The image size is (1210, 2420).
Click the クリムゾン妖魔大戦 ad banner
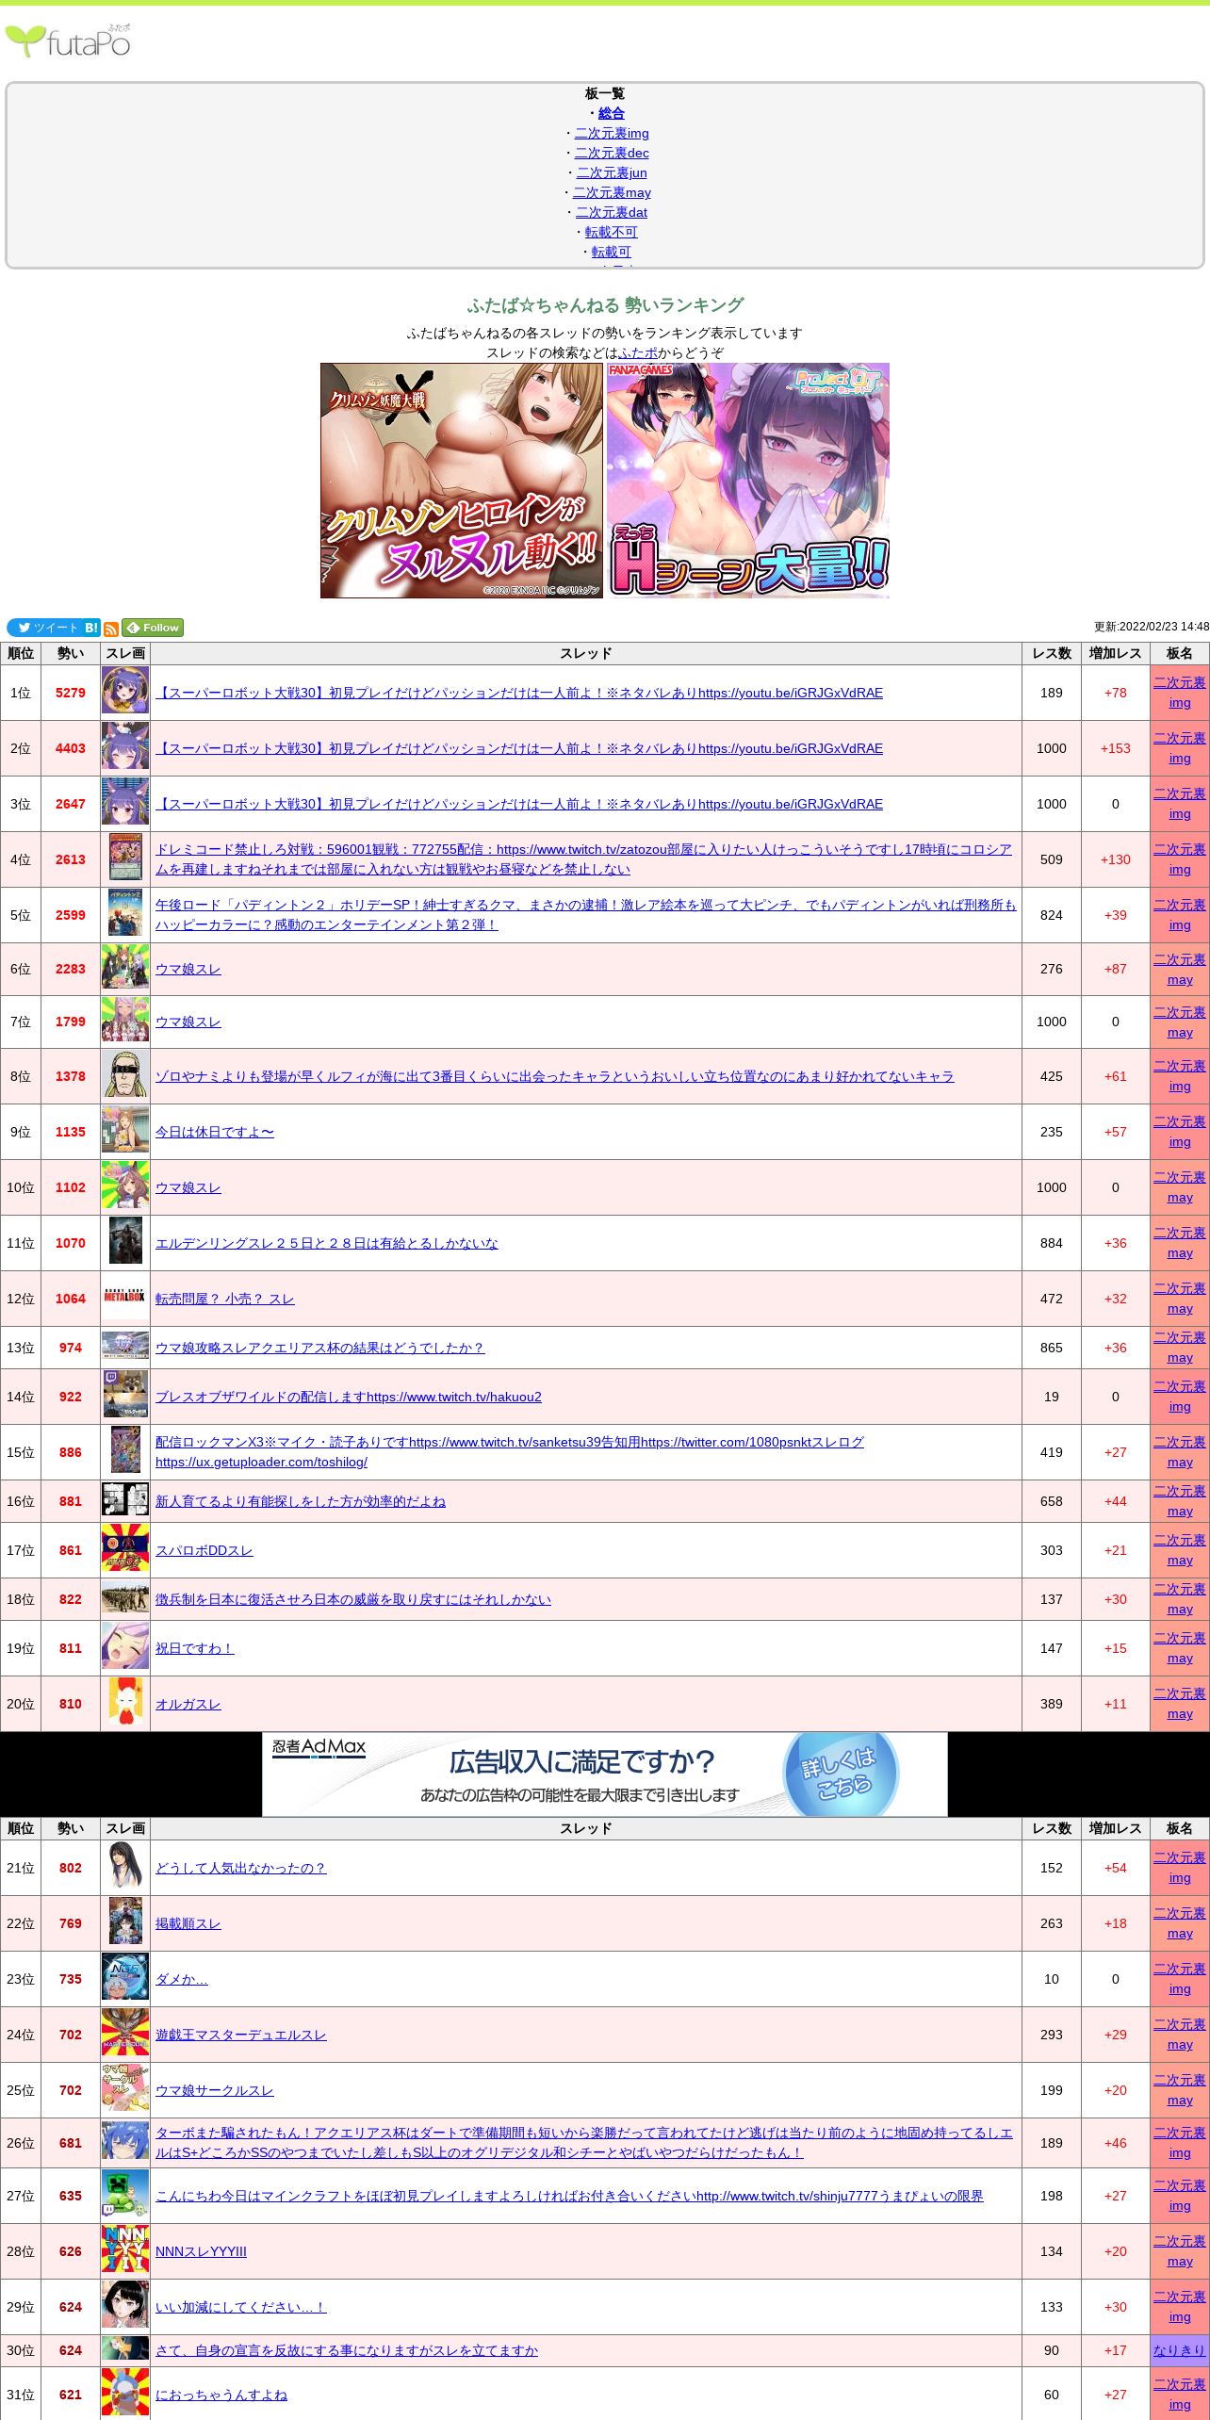point(462,481)
